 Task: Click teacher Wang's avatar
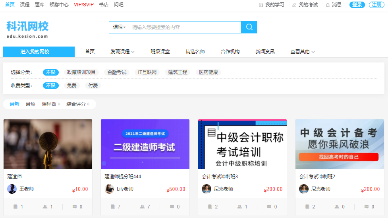pyautogui.click(x=12, y=189)
